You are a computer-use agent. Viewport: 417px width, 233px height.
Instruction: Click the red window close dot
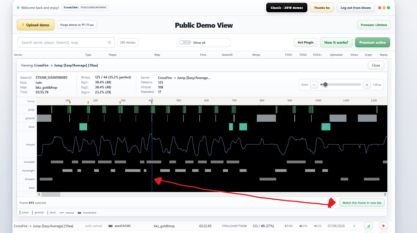coord(380,8)
